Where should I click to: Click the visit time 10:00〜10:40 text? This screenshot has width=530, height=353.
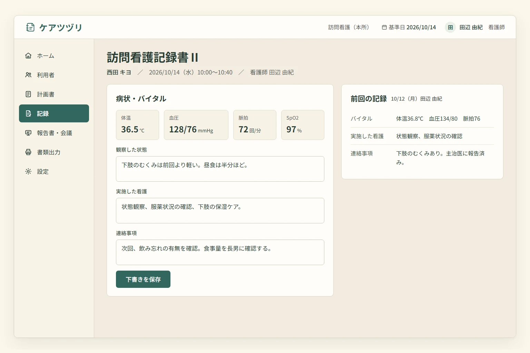click(x=215, y=72)
